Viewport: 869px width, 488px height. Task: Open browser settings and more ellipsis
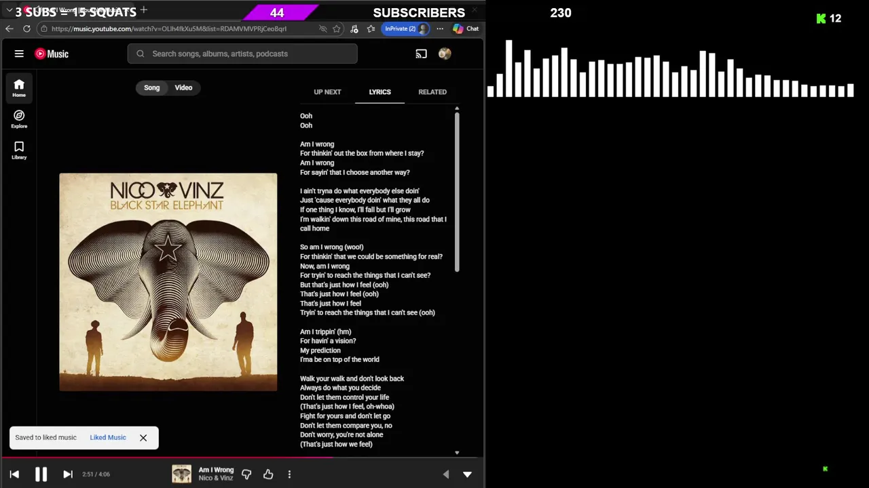[440, 28]
